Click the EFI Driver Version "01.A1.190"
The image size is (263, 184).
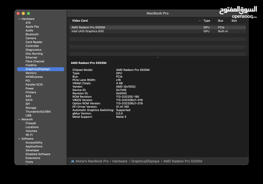coord(123,107)
